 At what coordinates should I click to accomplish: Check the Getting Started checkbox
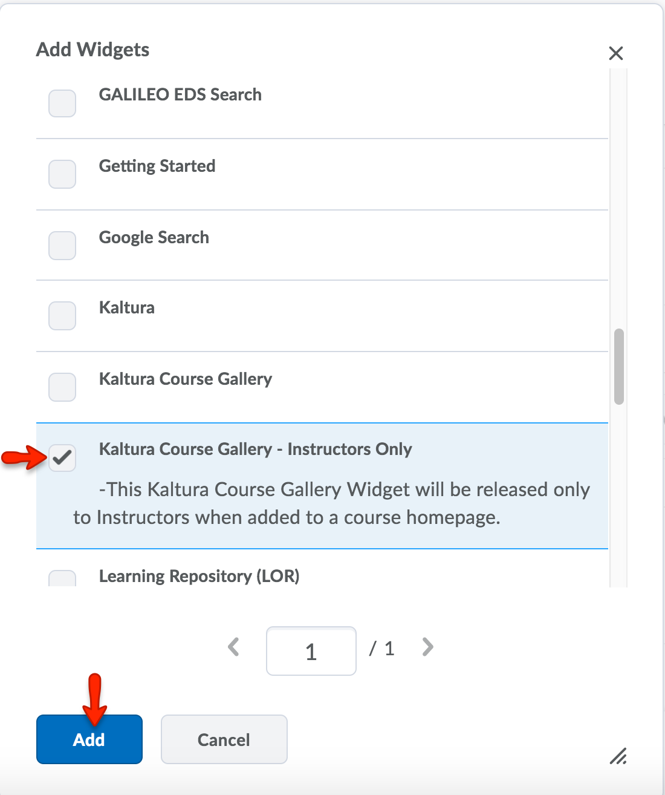click(62, 174)
